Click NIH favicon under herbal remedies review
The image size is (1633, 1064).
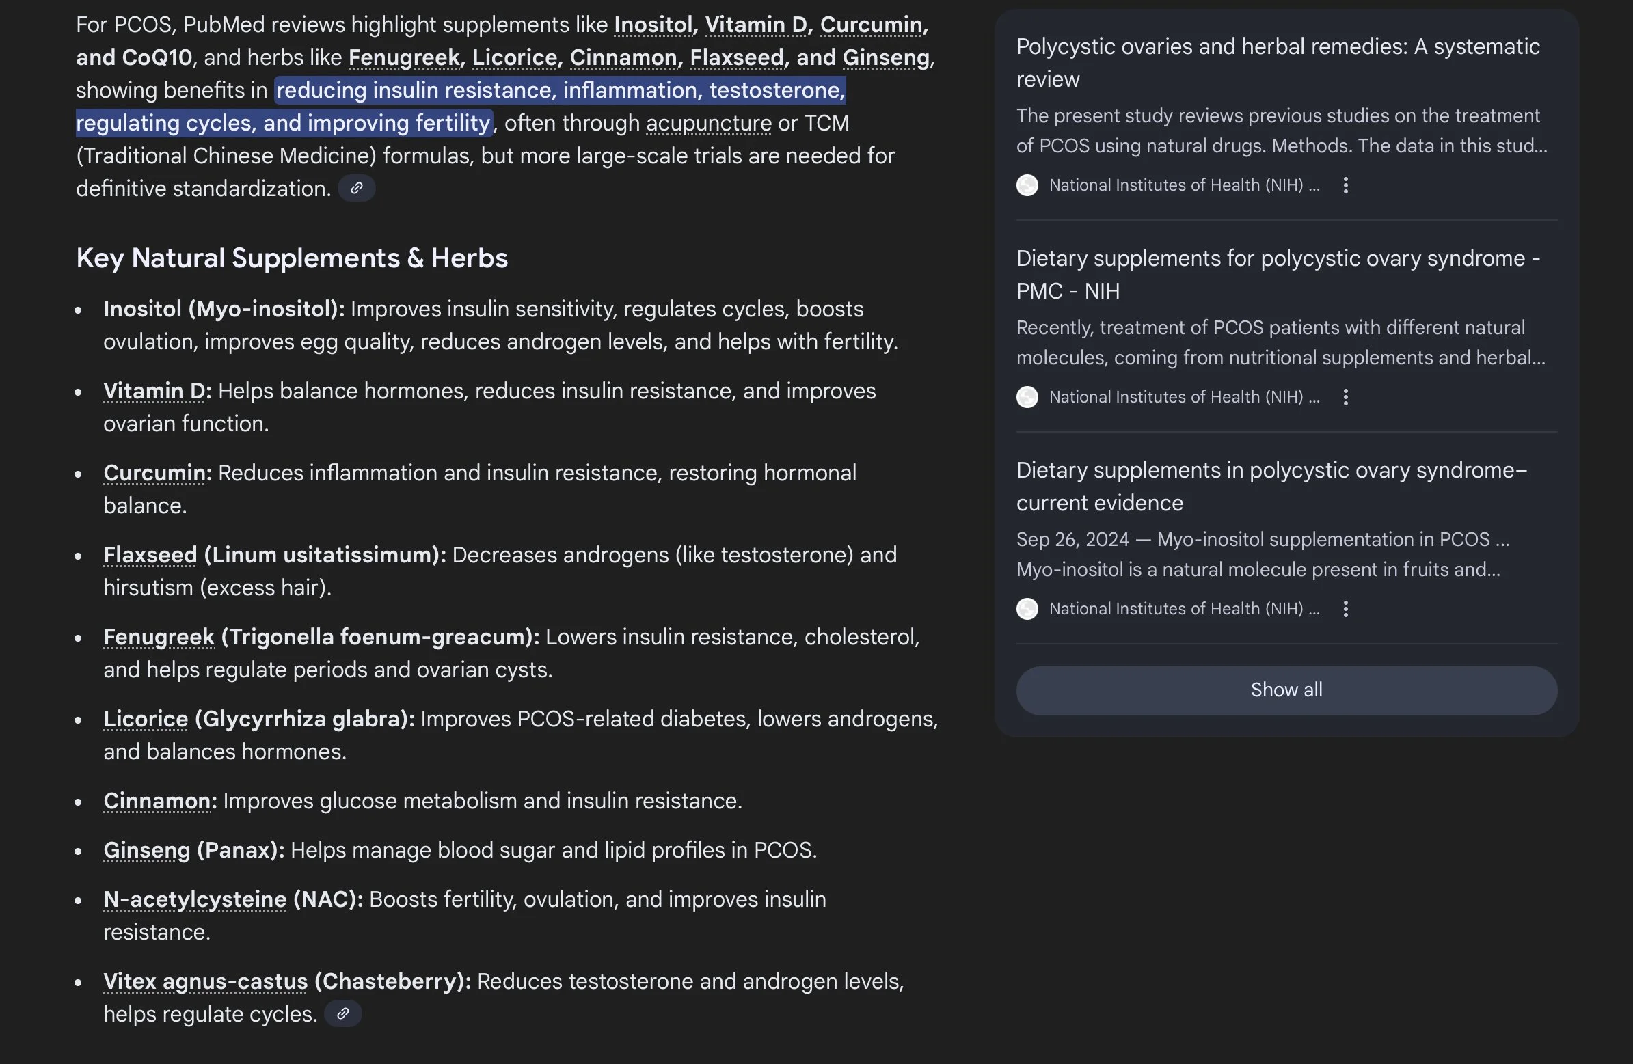(x=1027, y=185)
